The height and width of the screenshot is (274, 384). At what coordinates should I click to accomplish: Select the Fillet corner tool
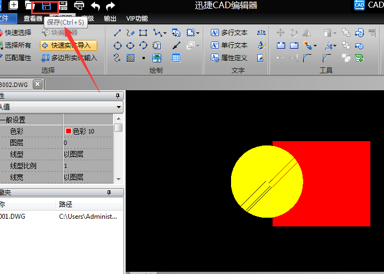pyautogui.click(x=307, y=58)
